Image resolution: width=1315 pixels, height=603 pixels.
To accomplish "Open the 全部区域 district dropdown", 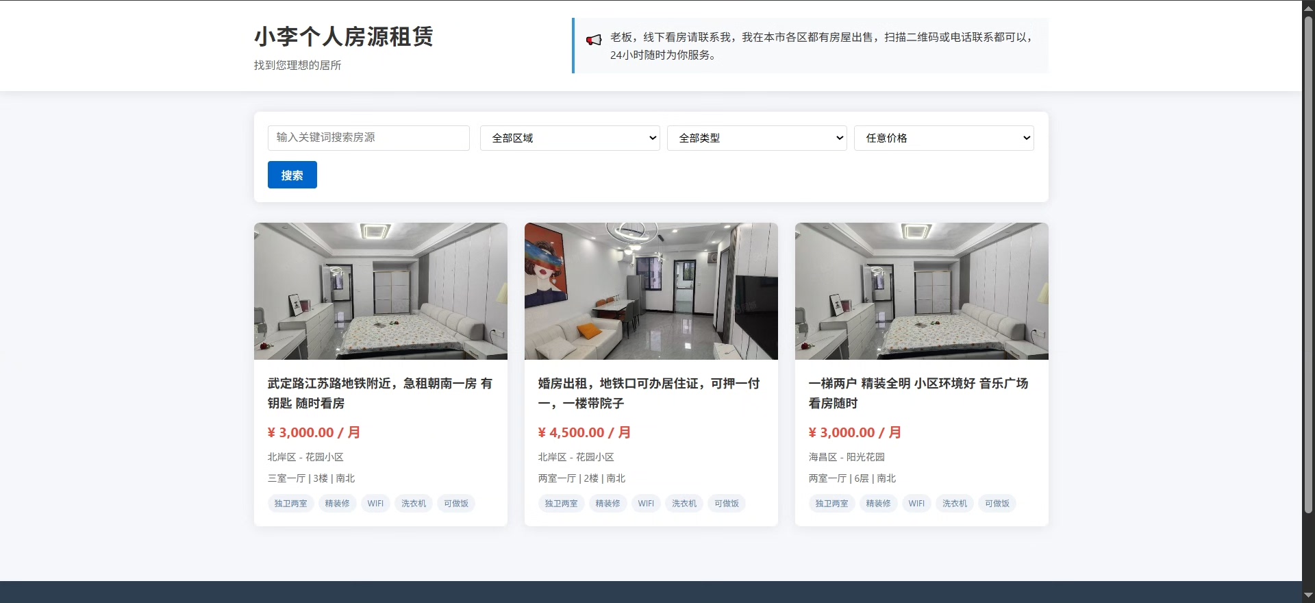I will pyautogui.click(x=570, y=138).
